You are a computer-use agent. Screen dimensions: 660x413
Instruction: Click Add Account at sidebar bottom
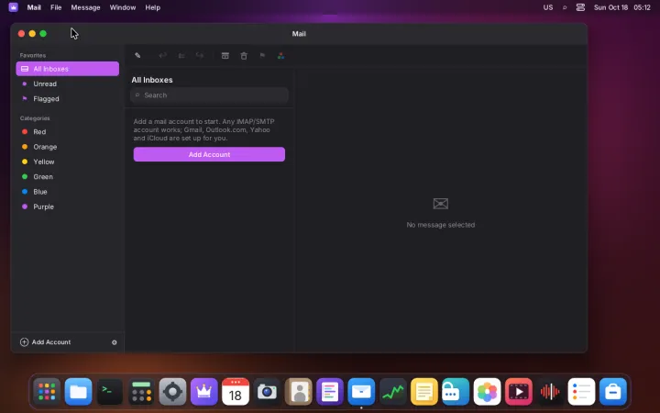coord(46,342)
